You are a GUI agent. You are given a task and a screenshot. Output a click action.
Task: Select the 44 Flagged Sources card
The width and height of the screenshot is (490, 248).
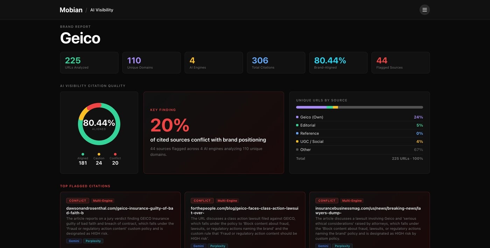coord(401,63)
